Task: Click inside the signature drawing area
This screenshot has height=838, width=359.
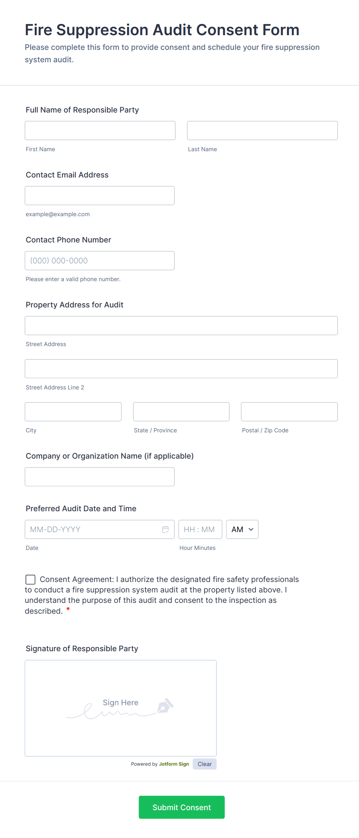Action: click(x=120, y=708)
